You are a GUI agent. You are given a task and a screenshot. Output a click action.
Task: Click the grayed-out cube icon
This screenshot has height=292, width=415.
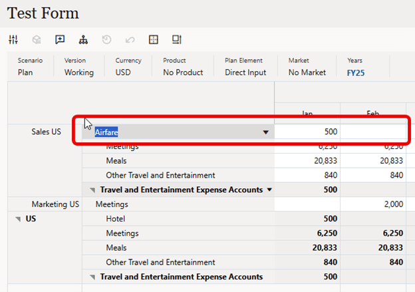tap(37, 39)
